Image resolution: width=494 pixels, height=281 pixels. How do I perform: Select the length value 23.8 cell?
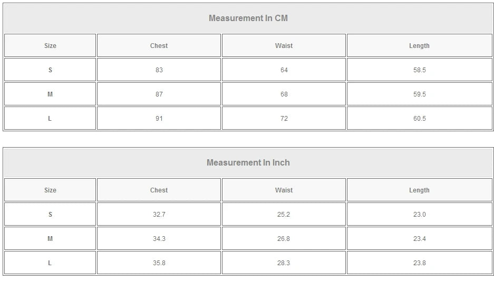[419, 263]
